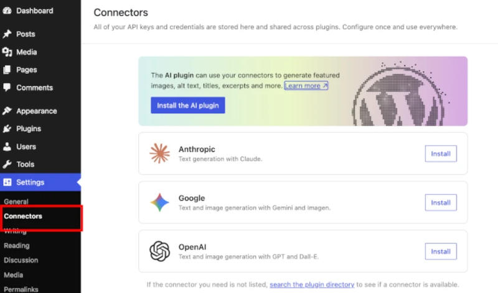The image size is (498, 293).
Task: Click the Install the AI plugin button
Action: 188,105
